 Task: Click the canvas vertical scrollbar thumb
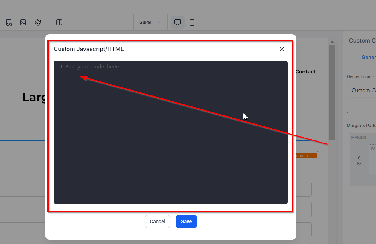pos(332,92)
